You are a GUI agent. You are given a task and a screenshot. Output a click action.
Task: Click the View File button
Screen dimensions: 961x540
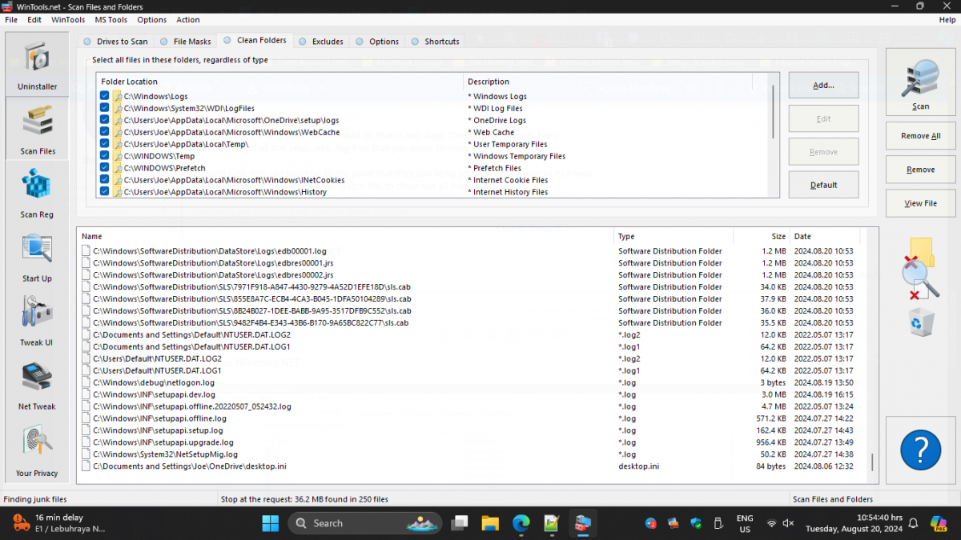[x=920, y=203]
